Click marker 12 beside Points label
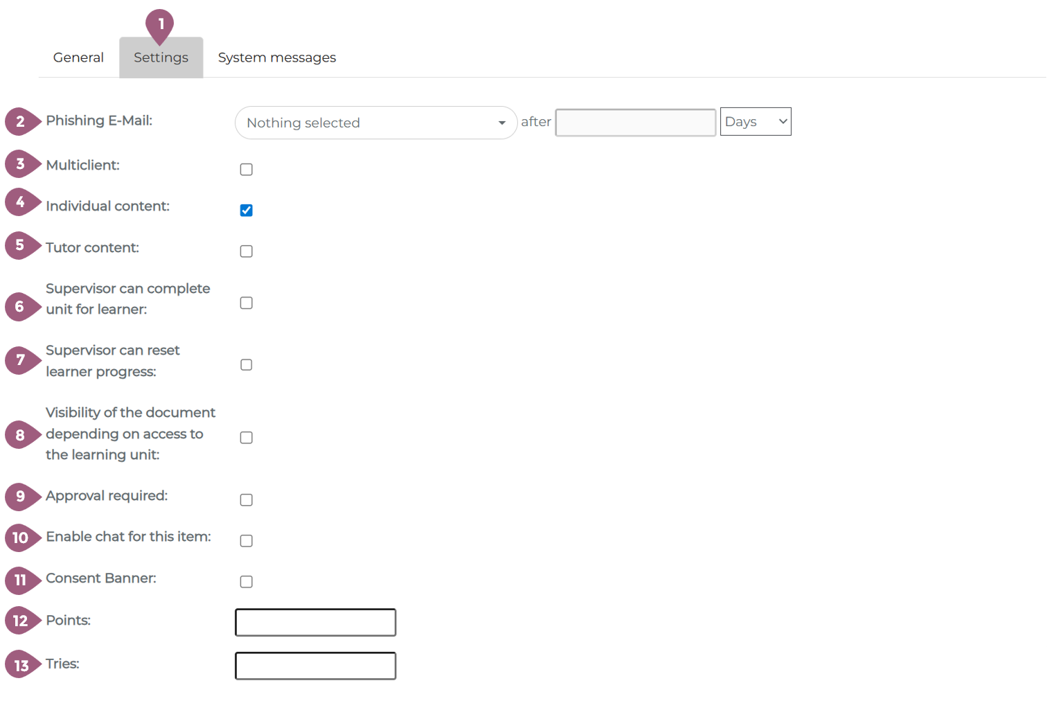 [x=20, y=621]
